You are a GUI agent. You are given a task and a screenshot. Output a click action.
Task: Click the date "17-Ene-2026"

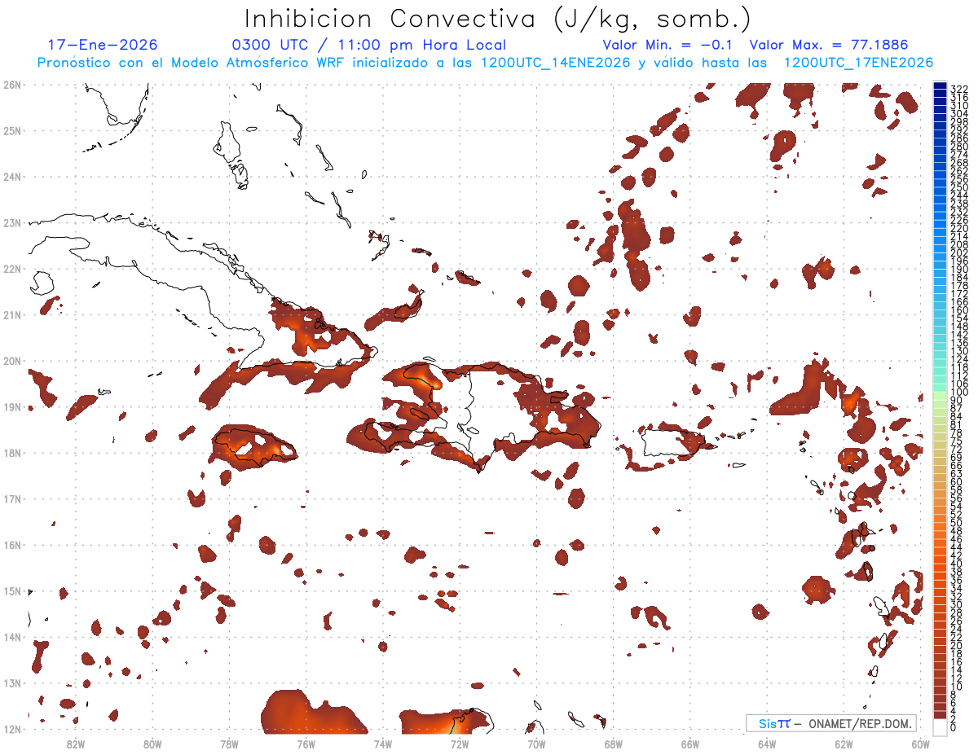click(103, 46)
